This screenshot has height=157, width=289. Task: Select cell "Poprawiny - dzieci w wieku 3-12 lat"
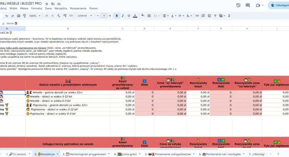(x=68, y=110)
